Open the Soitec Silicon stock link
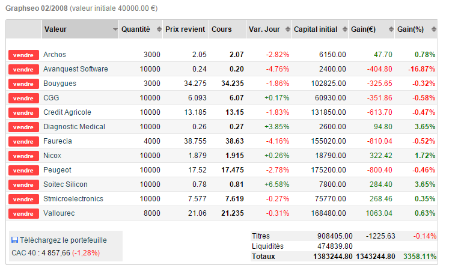 click(x=66, y=184)
